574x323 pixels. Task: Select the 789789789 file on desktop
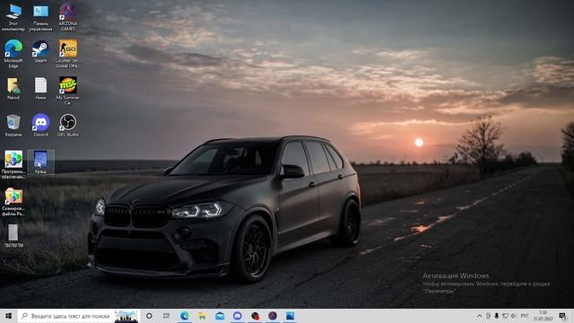pos(13,236)
